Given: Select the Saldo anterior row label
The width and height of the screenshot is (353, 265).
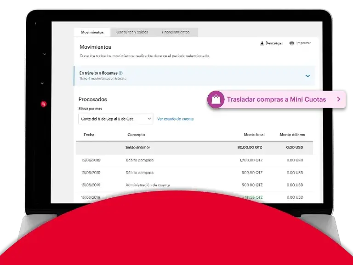Looking at the screenshot, I should tap(137, 147).
